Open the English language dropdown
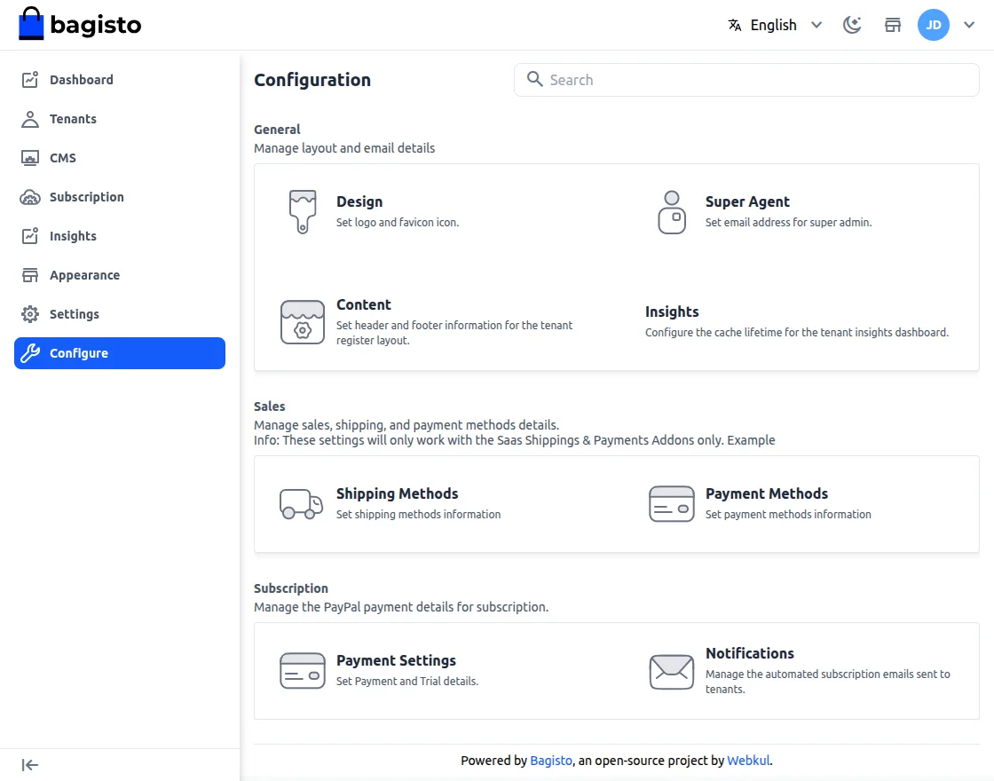994x781 pixels. pos(775,25)
